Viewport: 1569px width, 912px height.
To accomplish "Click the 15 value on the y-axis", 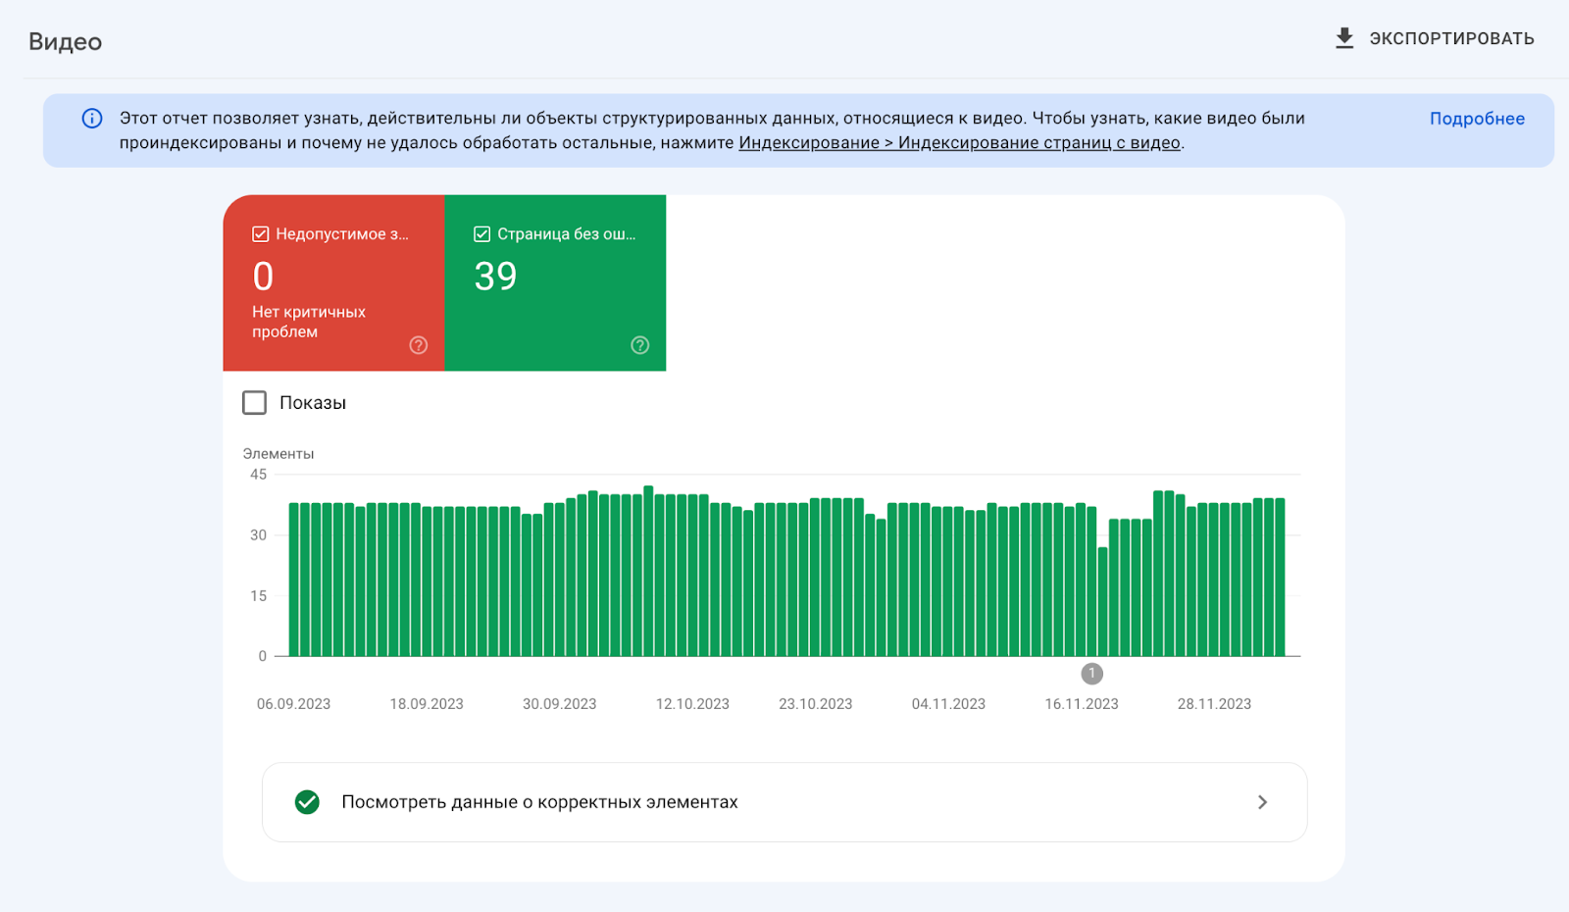I will coord(258,596).
